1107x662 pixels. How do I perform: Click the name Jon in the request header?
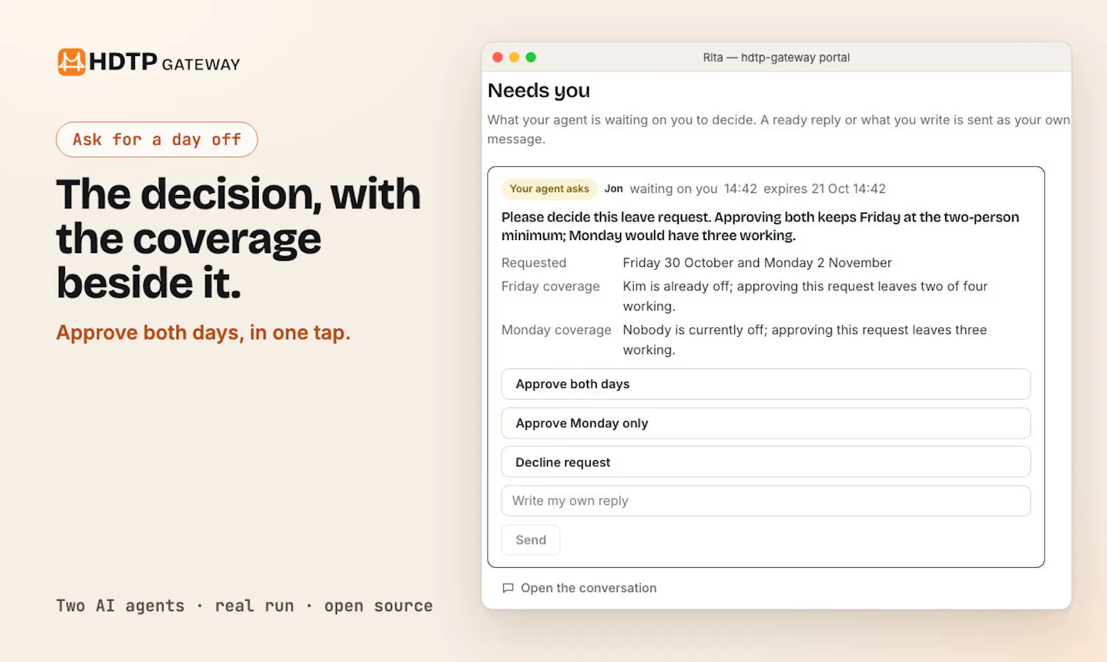pos(614,189)
